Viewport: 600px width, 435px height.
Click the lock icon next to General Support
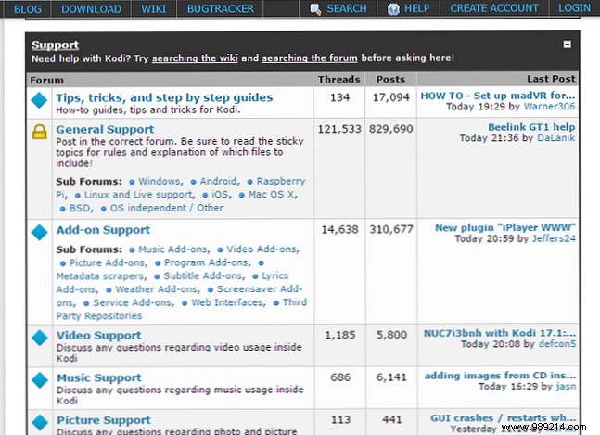[40, 132]
